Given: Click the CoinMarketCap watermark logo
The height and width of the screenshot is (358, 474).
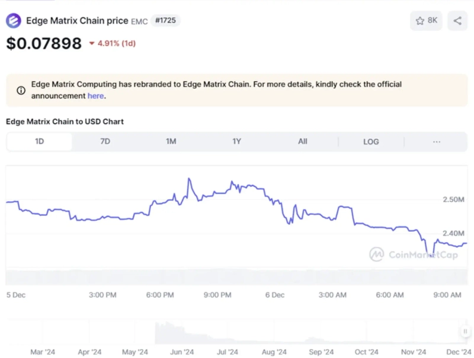Looking at the screenshot, I should pos(377,254).
